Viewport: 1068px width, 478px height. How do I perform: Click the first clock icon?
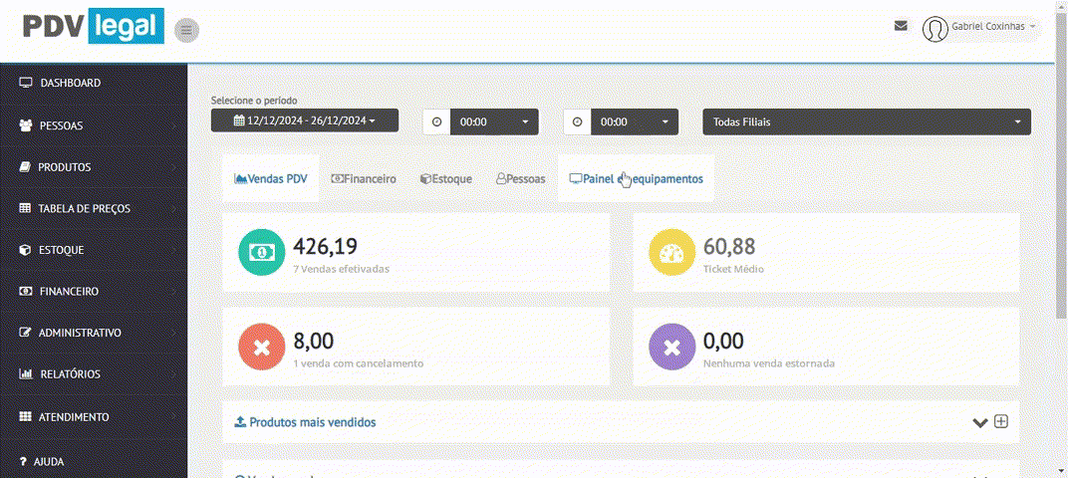click(x=436, y=121)
